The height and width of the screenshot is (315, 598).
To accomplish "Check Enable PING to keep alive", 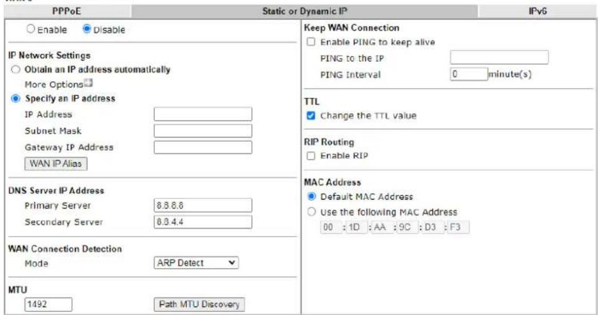I will click(x=311, y=42).
